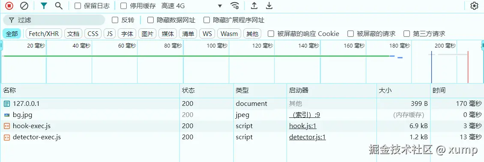Sort by 启动器 column header
Screen dimensions: 484x162
click(332, 90)
